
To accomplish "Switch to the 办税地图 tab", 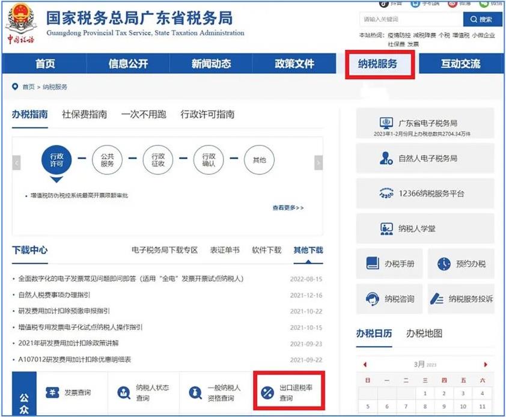I will [424, 333].
